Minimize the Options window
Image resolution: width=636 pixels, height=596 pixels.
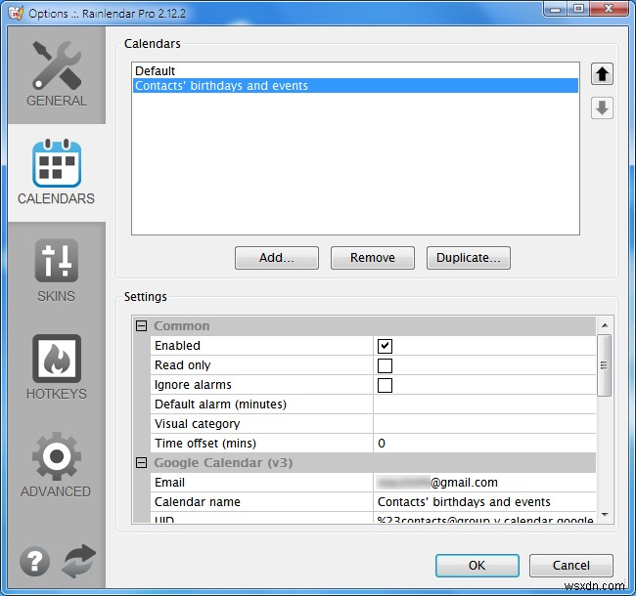[x=556, y=9]
